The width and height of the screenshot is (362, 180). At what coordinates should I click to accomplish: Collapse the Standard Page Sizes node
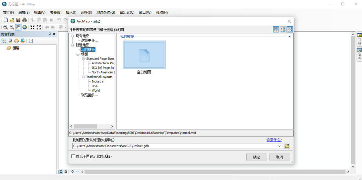(x=83, y=59)
